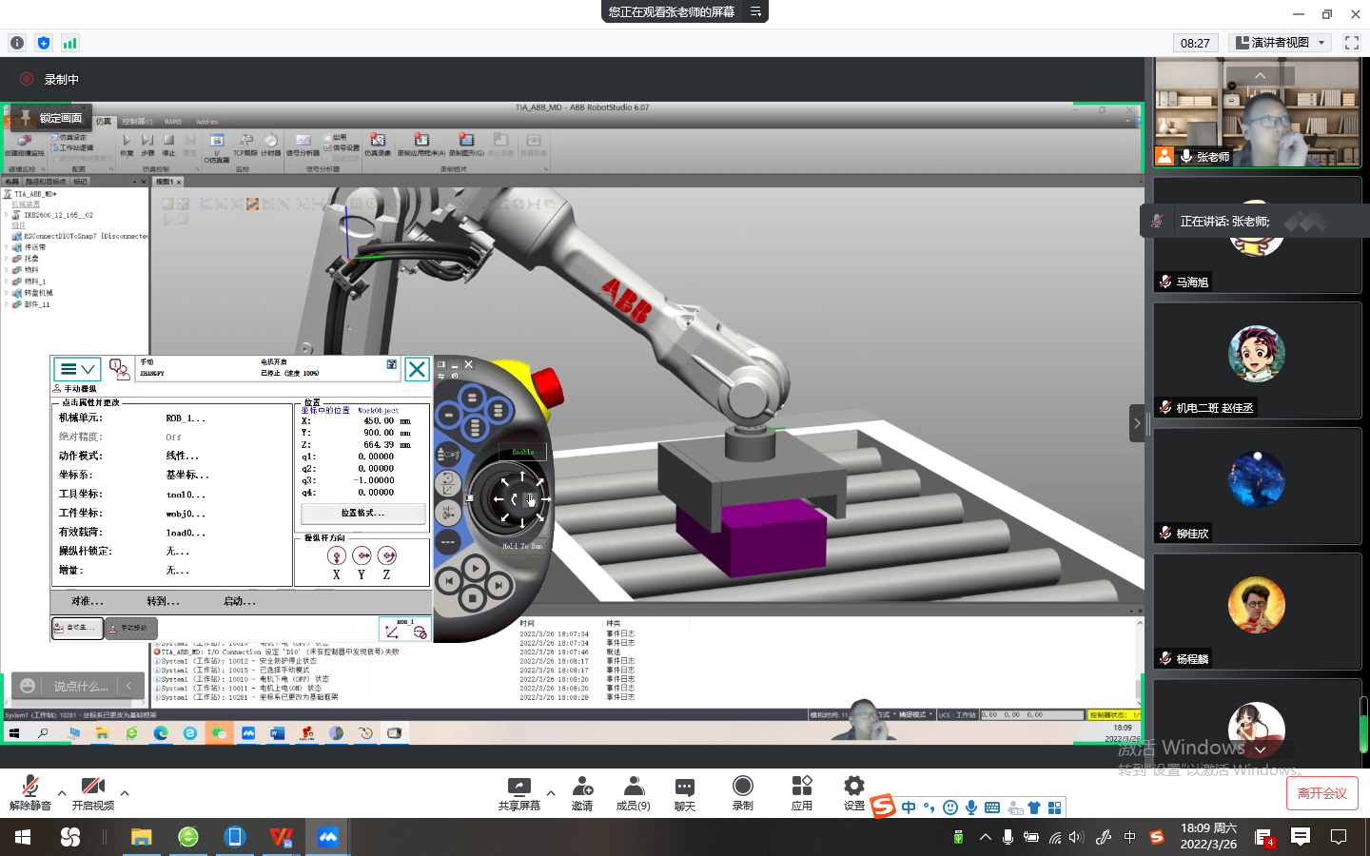Select 马海旭 participant tile

[1256, 236]
